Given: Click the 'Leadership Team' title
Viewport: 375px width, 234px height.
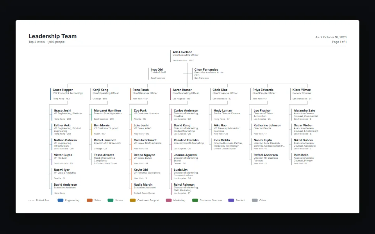Looking at the screenshot, I should [53, 36].
